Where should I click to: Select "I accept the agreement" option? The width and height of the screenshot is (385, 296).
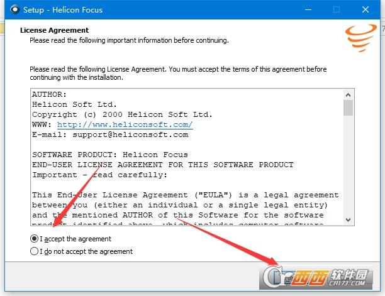tap(34, 239)
